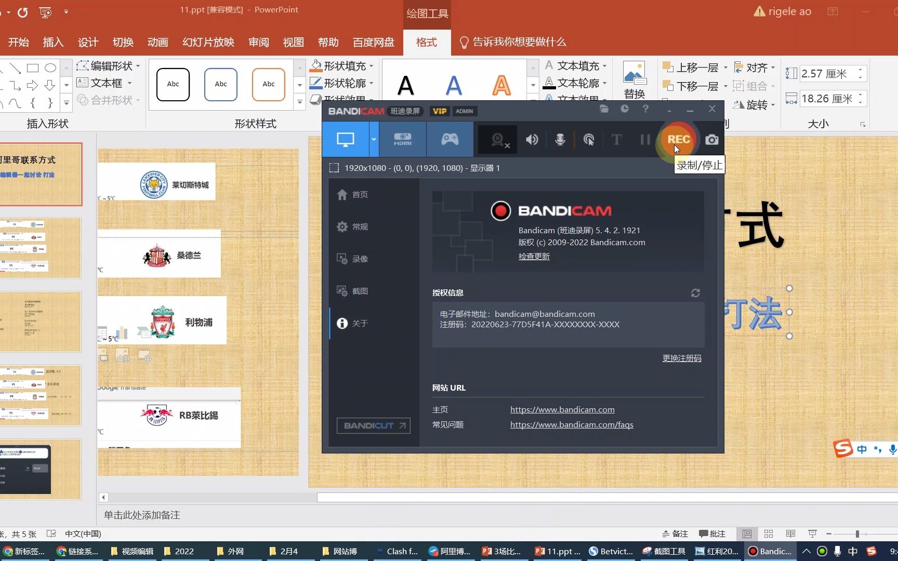Viewport: 898px width, 561px height.
Task: Open PowerPoint 审阅 ribbon tab
Action: point(259,42)
